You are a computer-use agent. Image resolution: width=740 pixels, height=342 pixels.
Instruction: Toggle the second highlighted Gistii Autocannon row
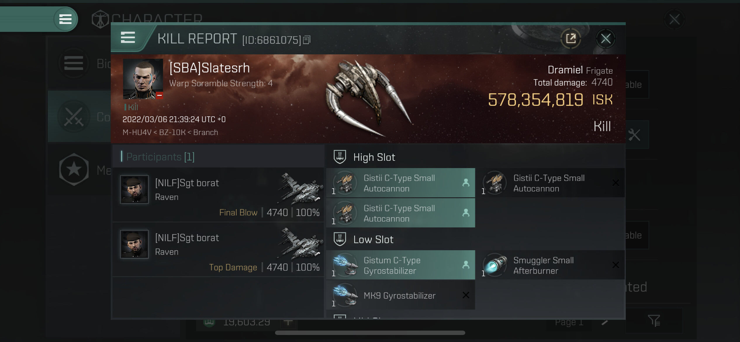tap(401, 213)
